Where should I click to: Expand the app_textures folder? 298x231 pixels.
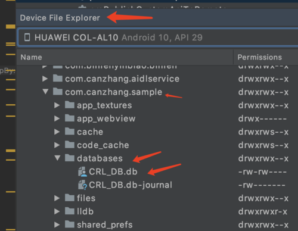[57, 105]
